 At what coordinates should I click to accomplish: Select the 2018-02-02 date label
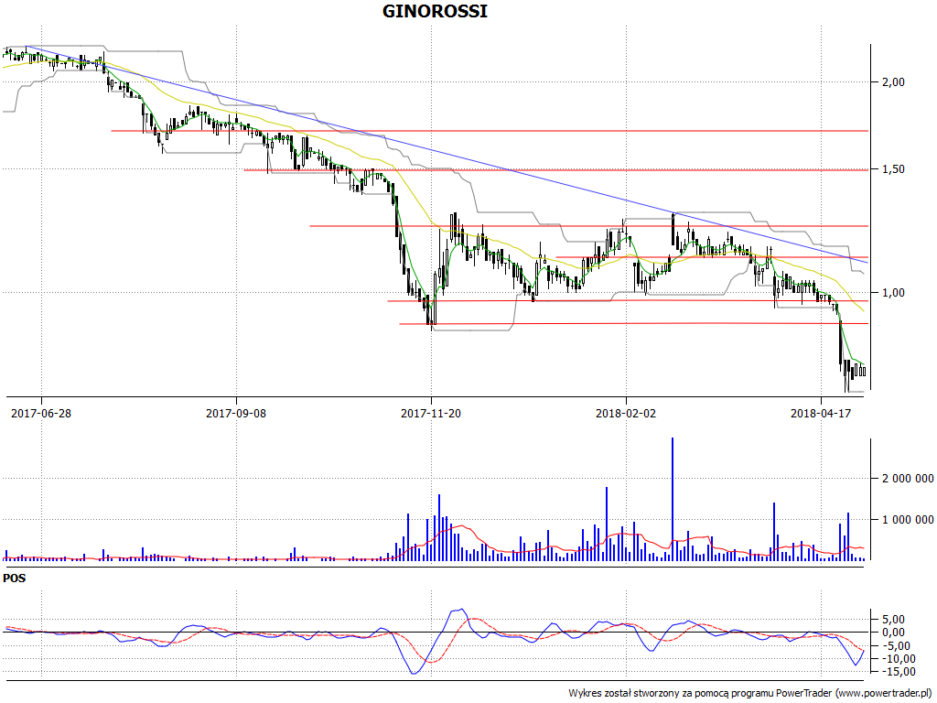626,413
